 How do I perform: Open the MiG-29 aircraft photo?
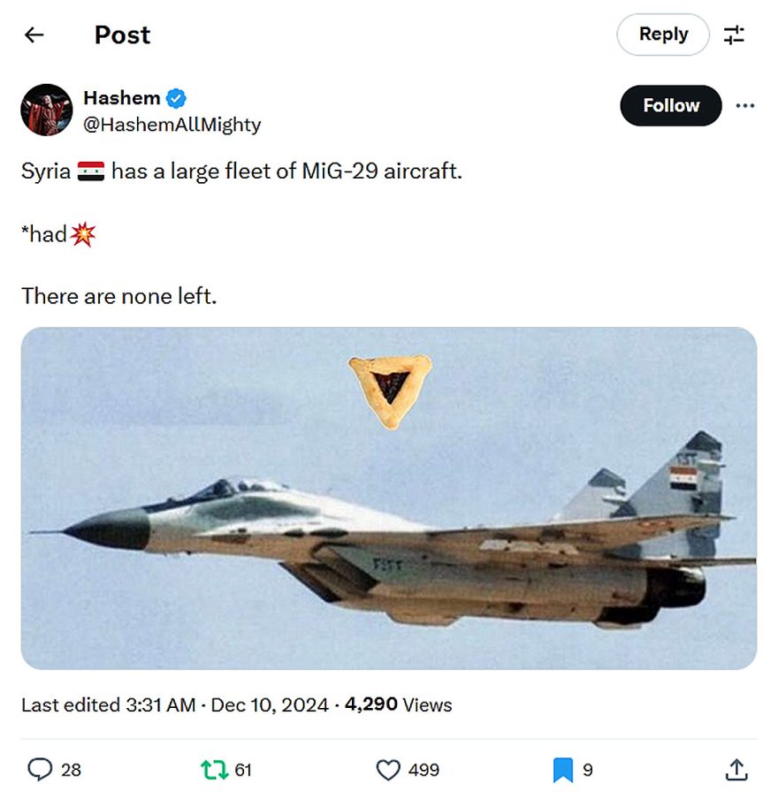tap(389, 498)
